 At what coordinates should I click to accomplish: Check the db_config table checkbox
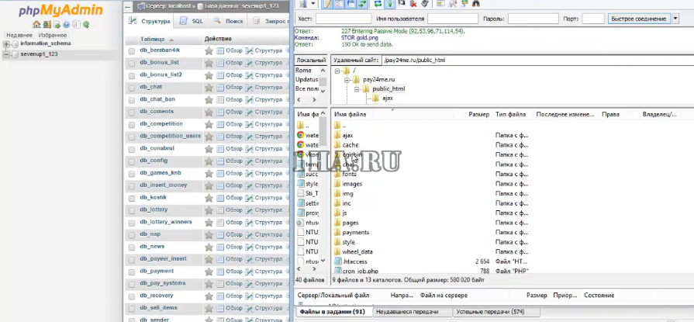tap(131, 161)
